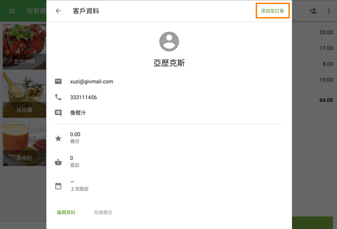Click the 0 造訪 visits value
Viewport: 337px width, 229px height.
coord(75,161)
